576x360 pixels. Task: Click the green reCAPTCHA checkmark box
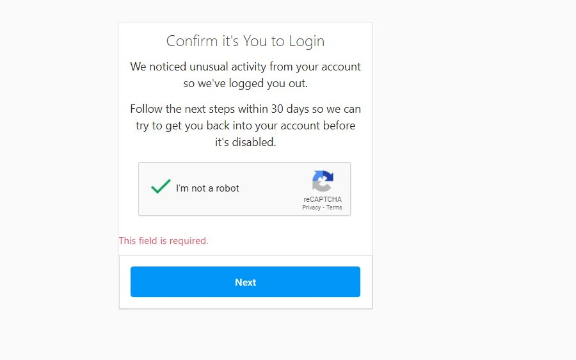point(161,186)
